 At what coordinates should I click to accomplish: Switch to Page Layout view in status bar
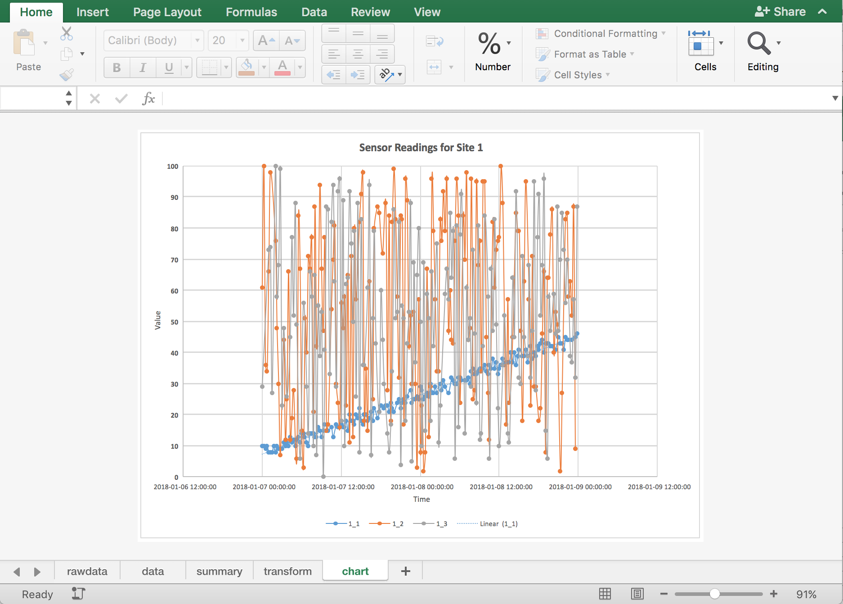(637, 594)
